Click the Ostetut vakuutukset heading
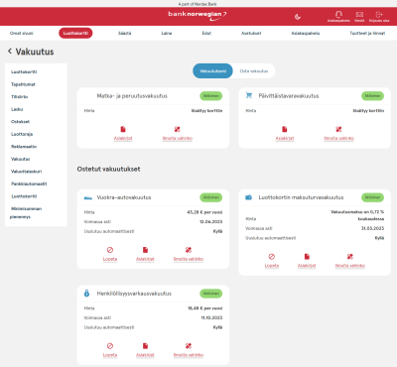397x367 pixels. tap(108, 169)
